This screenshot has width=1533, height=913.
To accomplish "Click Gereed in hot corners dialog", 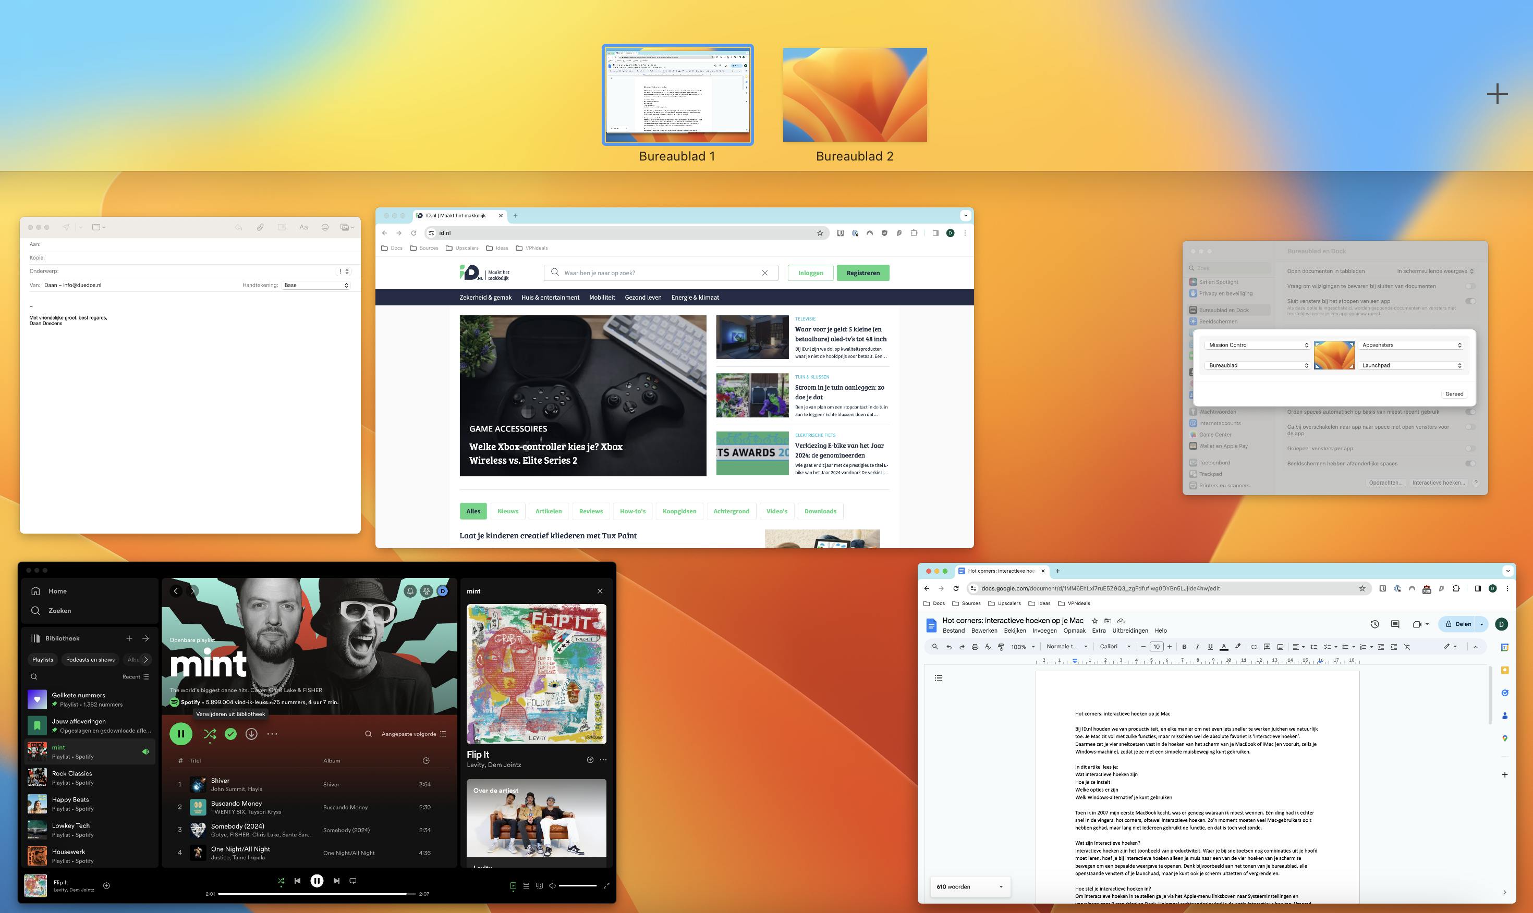I will [1454, 394].
